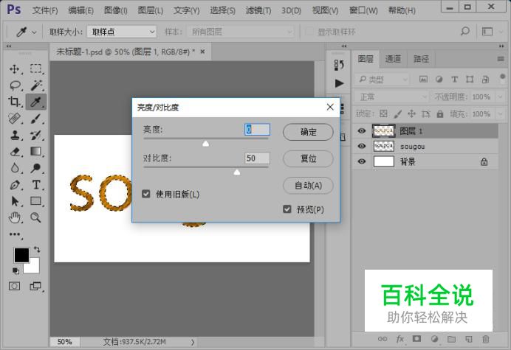Open 图像(I) menu
The width and height of the screenshot is (511, 350).
pyautogui.click(x=116, y=10)
